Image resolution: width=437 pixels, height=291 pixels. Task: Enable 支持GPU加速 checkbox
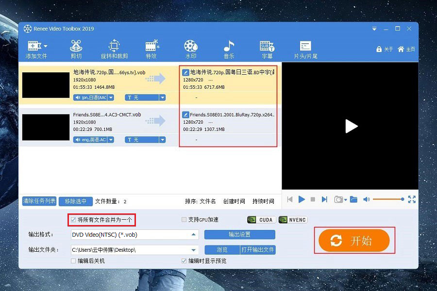tap(184, 220)
